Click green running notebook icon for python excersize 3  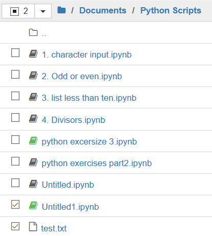pyautogui.click(x=33, y=141)
